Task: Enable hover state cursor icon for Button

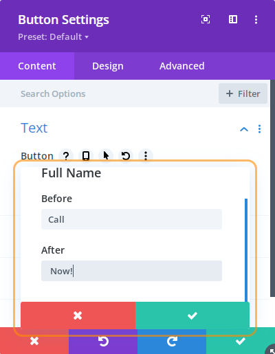Action: tap(106, 156)
